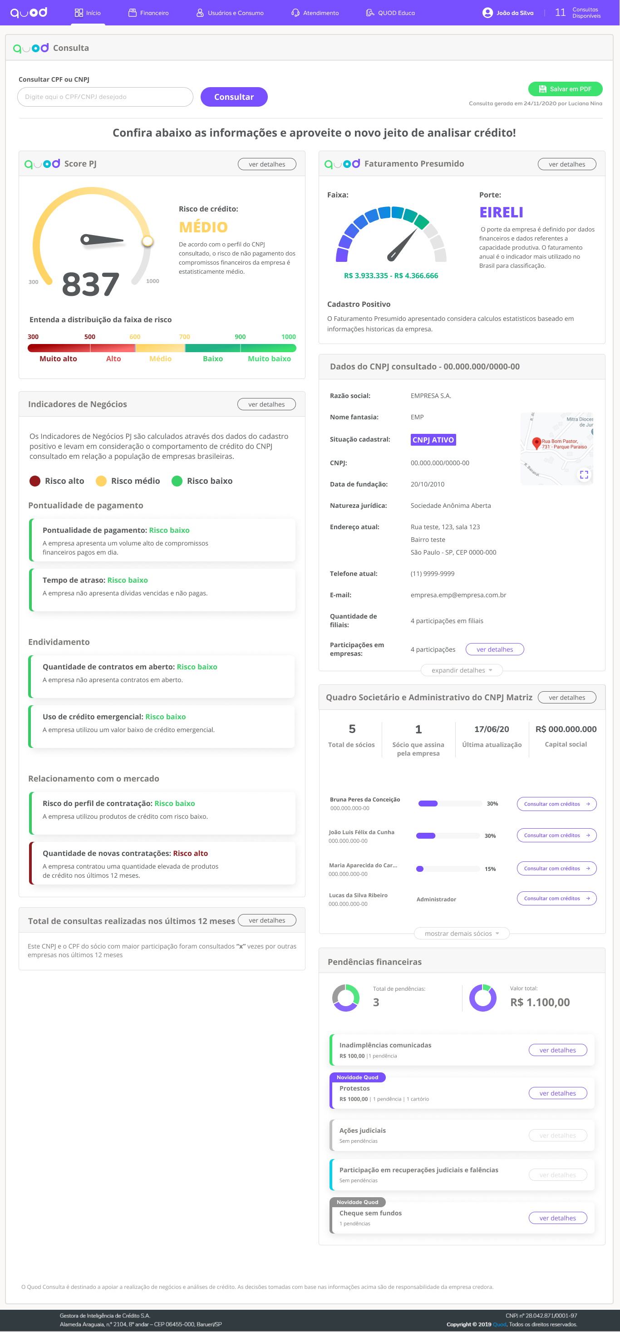620x1332 pixels.
Task: Click the Consultar button
Action: [234, 97]
